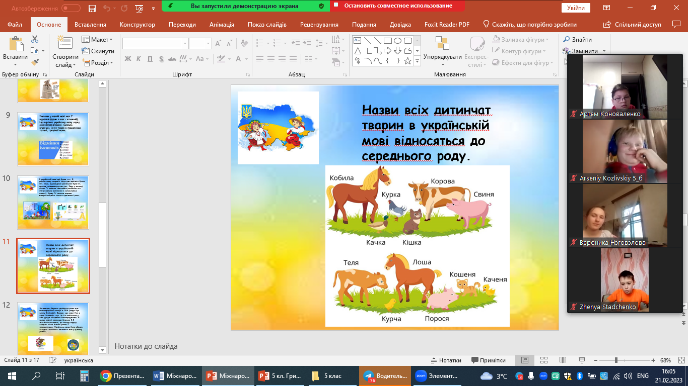
Task: Switch to the Конструктор tab
Action: (x=137, y=25)
